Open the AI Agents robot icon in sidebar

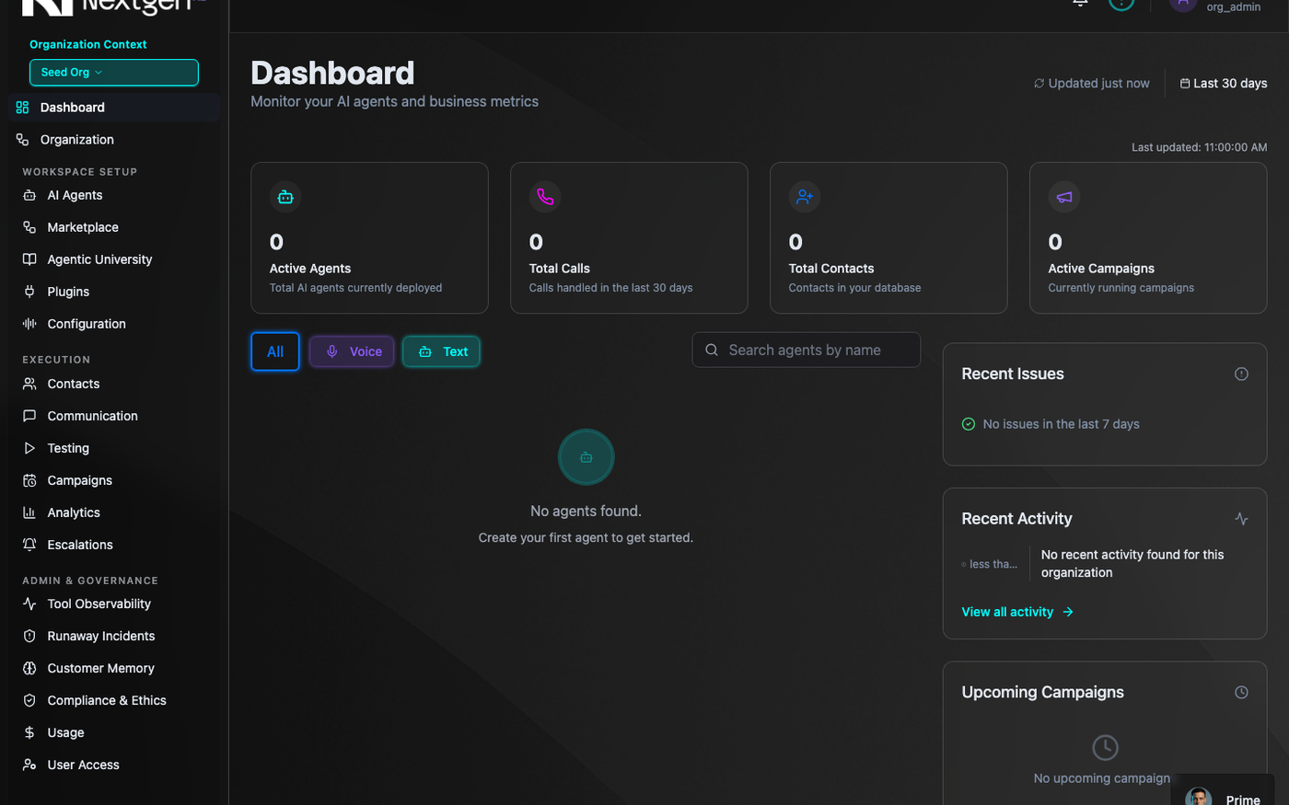click(29, 195)
